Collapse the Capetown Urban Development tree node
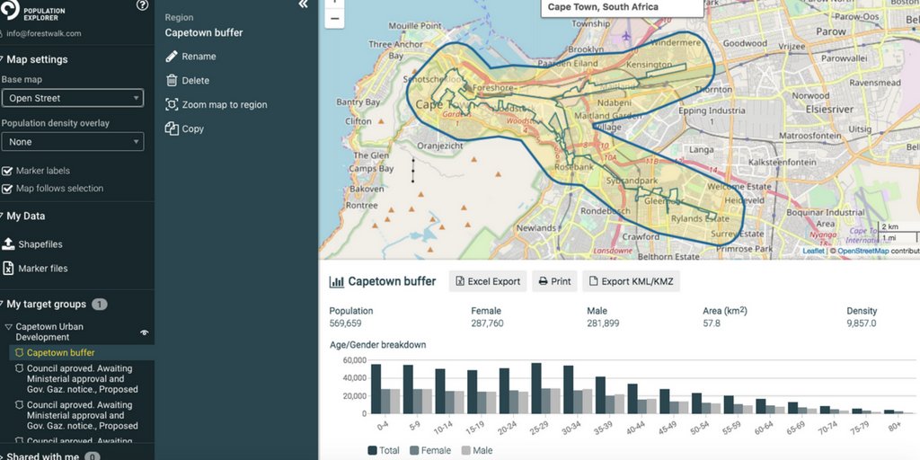The height and width of the screenshot is (460, 920). 8,327
